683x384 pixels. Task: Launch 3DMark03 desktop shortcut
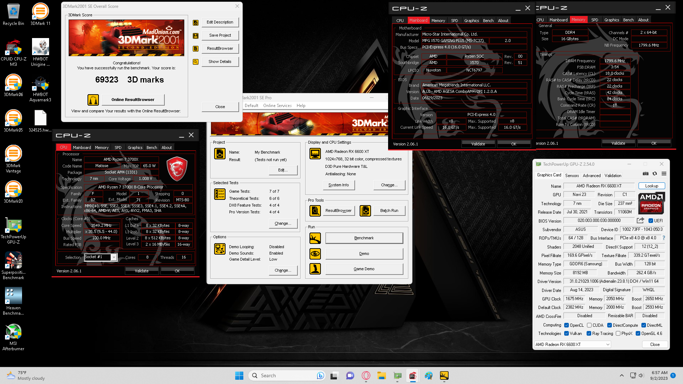click(14, 192)
